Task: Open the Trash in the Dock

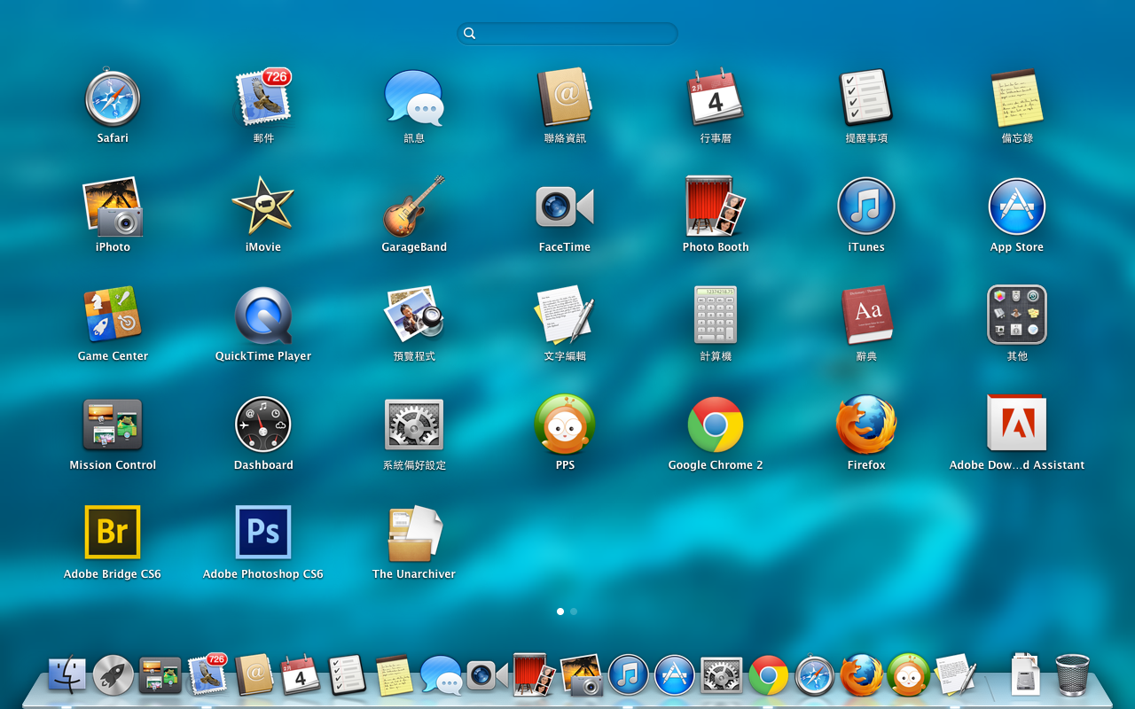Action: coord(1072,675)
